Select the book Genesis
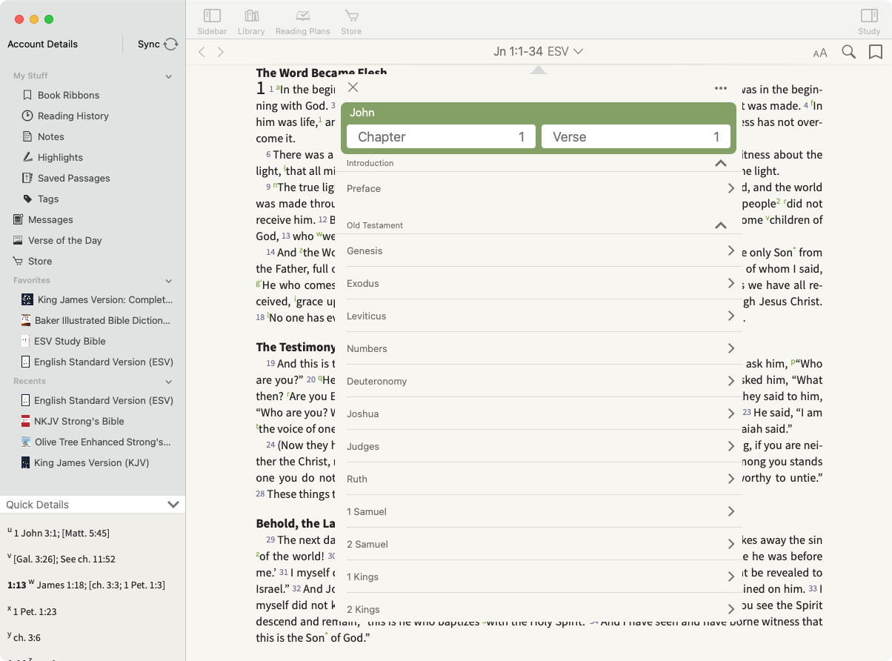The width and height of the screenshot is (892, 661). [x=539, y=250]
